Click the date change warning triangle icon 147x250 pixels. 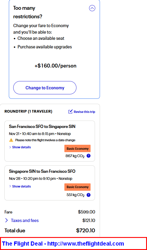11,140
